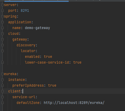Collapse the application block fold marker
125x111 pixels.
click(x=2, y=22)
